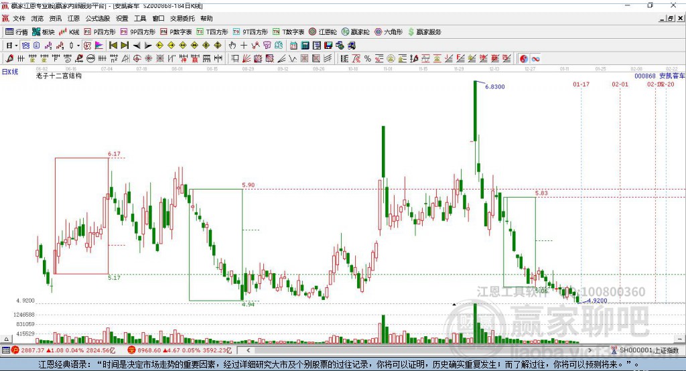The height and width of the screenshot is (371, 686).
Task: Open the 六角形 hexagon tool
Action: click(x=389, y=32)
